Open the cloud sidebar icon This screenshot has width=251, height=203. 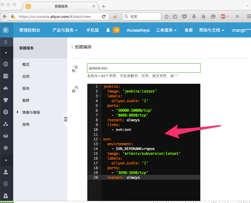(x=6, y=88)
